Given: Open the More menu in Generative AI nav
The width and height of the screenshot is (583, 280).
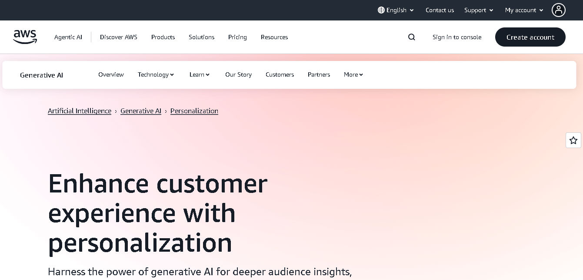Looking at the screenshot, I should [353, 74].
